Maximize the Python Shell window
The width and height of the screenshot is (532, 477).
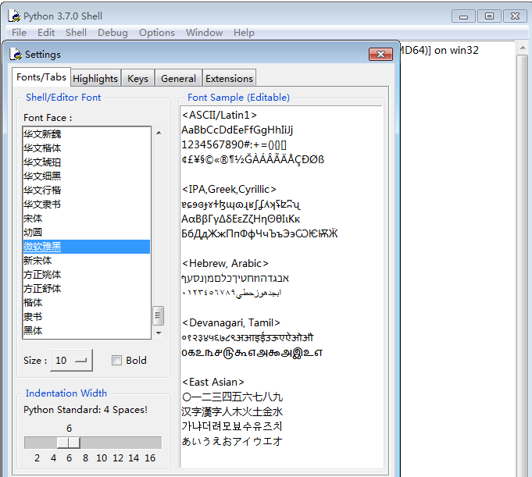pos(489,16)
